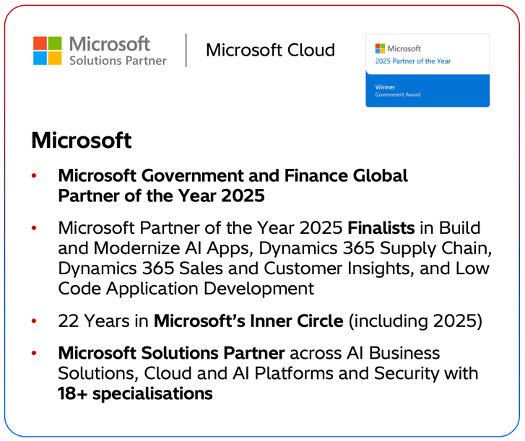Click the red bullet before Solutions Partner paragraph
Image resolution: width=525 pixels, height=441 pixels.
pyautogui.click(x=34, y=354)
